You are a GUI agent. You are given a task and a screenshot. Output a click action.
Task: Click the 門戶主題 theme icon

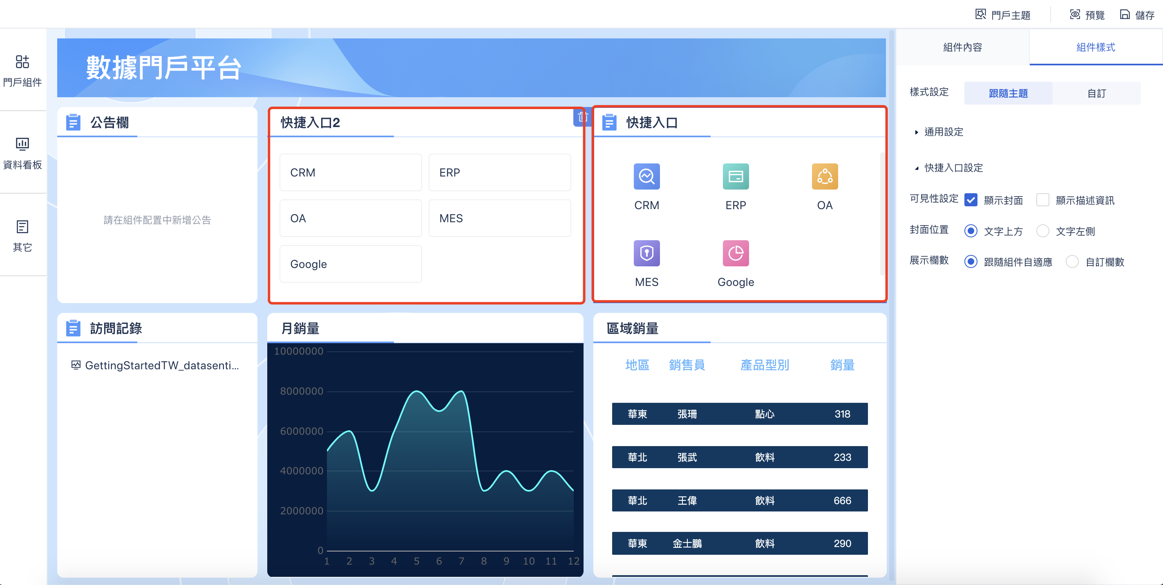(x=980, y=14)
